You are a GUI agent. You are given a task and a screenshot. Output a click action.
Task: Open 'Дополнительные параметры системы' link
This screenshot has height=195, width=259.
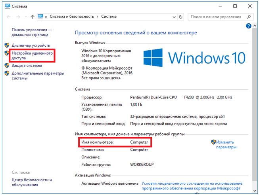(x=38, y=76)
